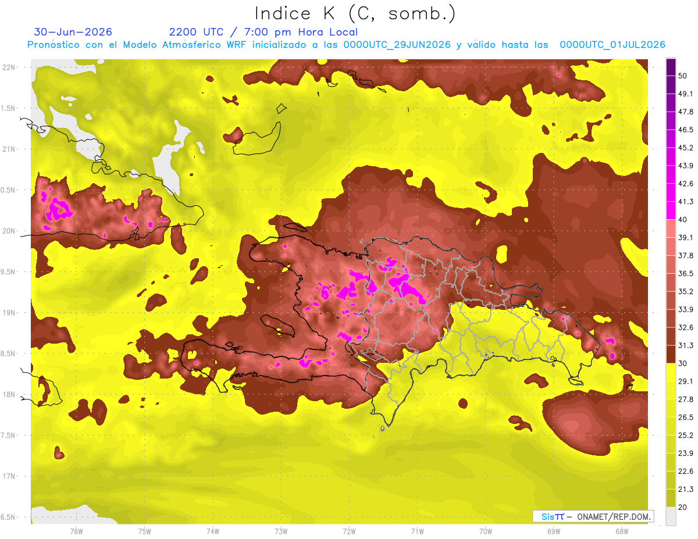Screen dimensions: 698x539
Task: Click the salmon colorbar segment between 39.1 and 40
Action: pos(671,229)
